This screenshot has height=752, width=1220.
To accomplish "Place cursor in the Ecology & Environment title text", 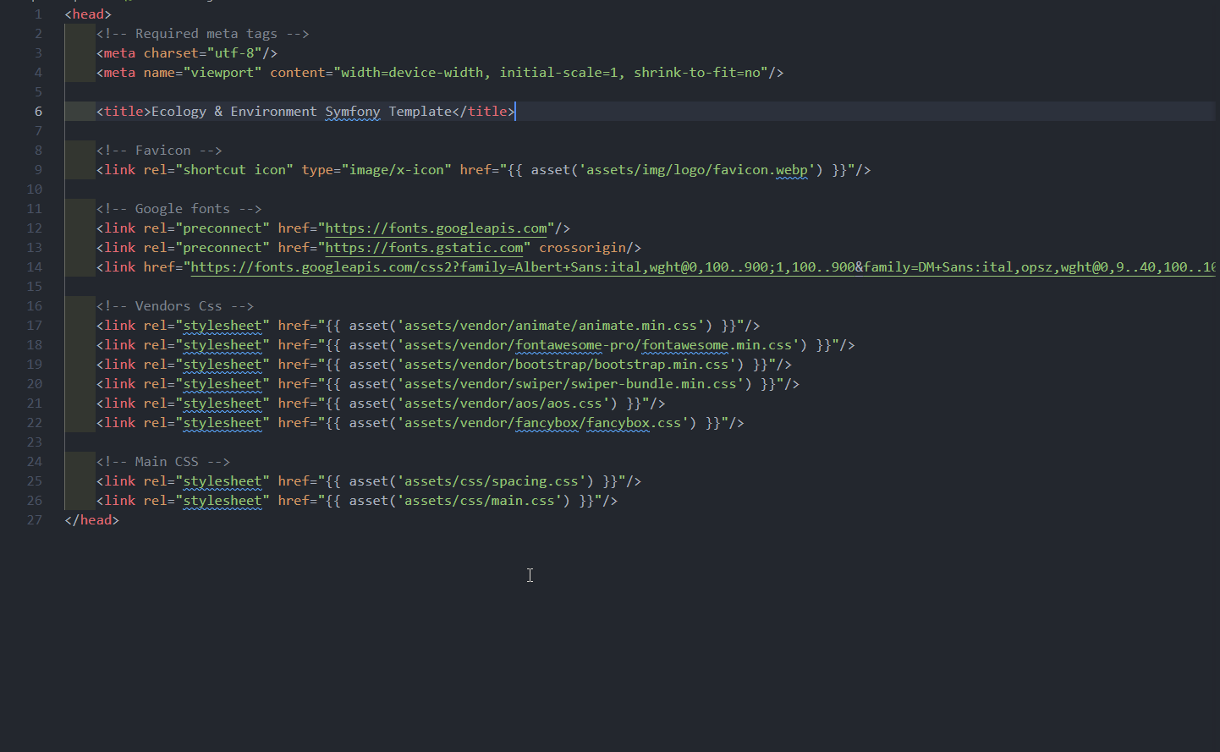I will coord(233,111).
